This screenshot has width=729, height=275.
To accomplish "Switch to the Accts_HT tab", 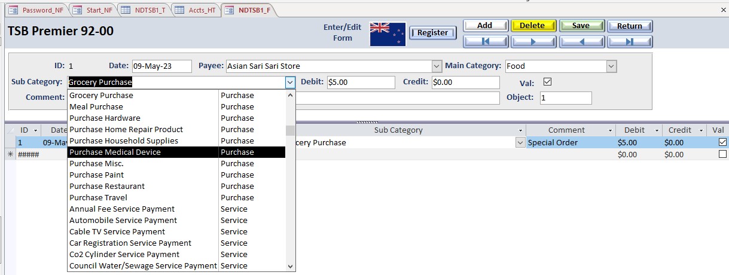I will pyautogui.click(x=195, y=10).
